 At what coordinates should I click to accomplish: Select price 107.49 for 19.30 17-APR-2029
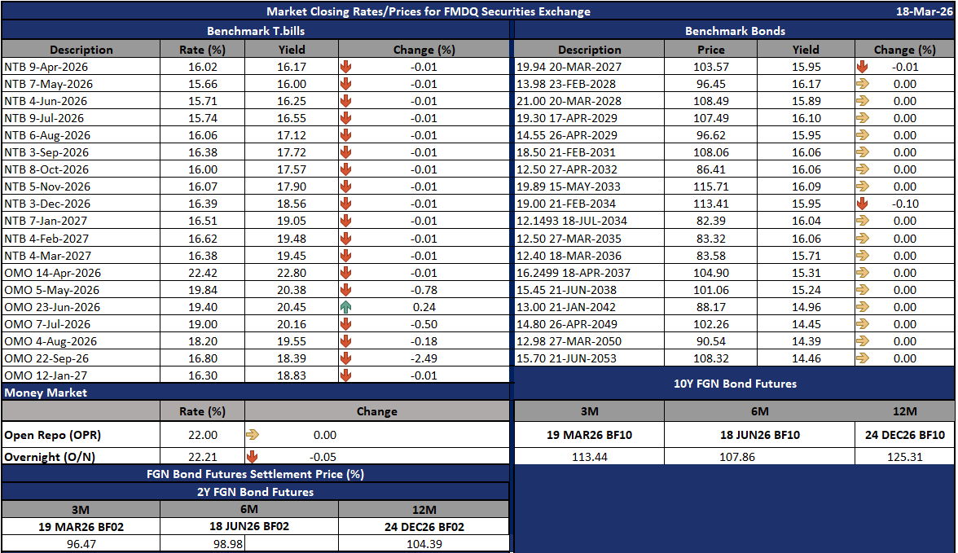pyautogui.click(x=710, y=118)
